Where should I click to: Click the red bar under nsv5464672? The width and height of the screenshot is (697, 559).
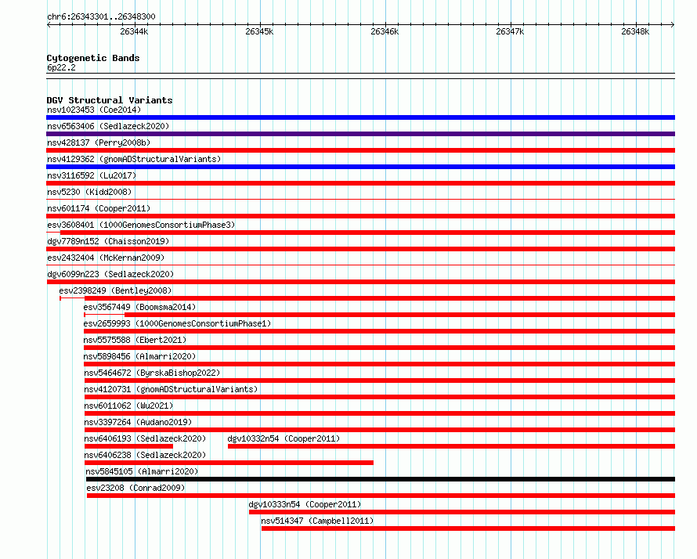(x=380, y=380)
